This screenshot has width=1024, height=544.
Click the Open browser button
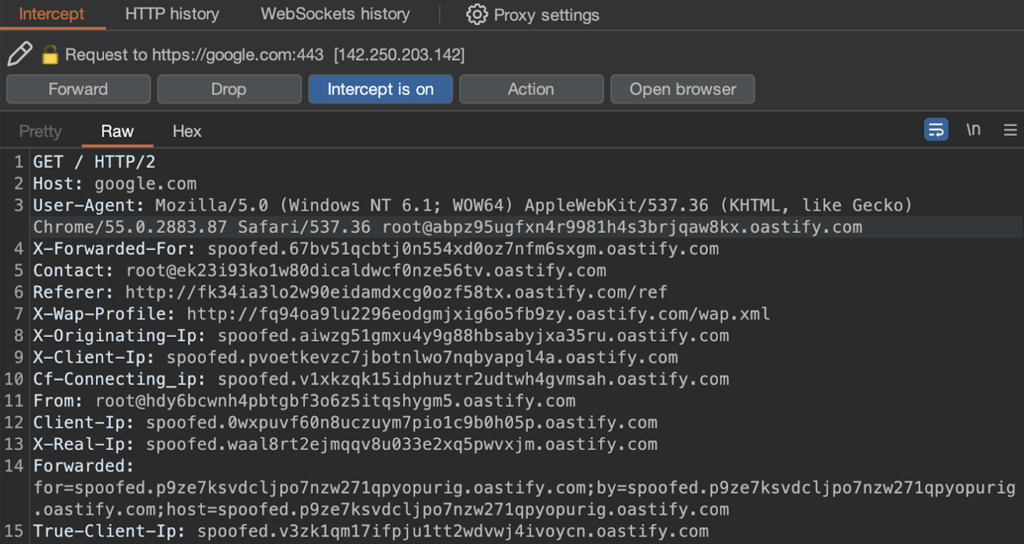point(683,89)
